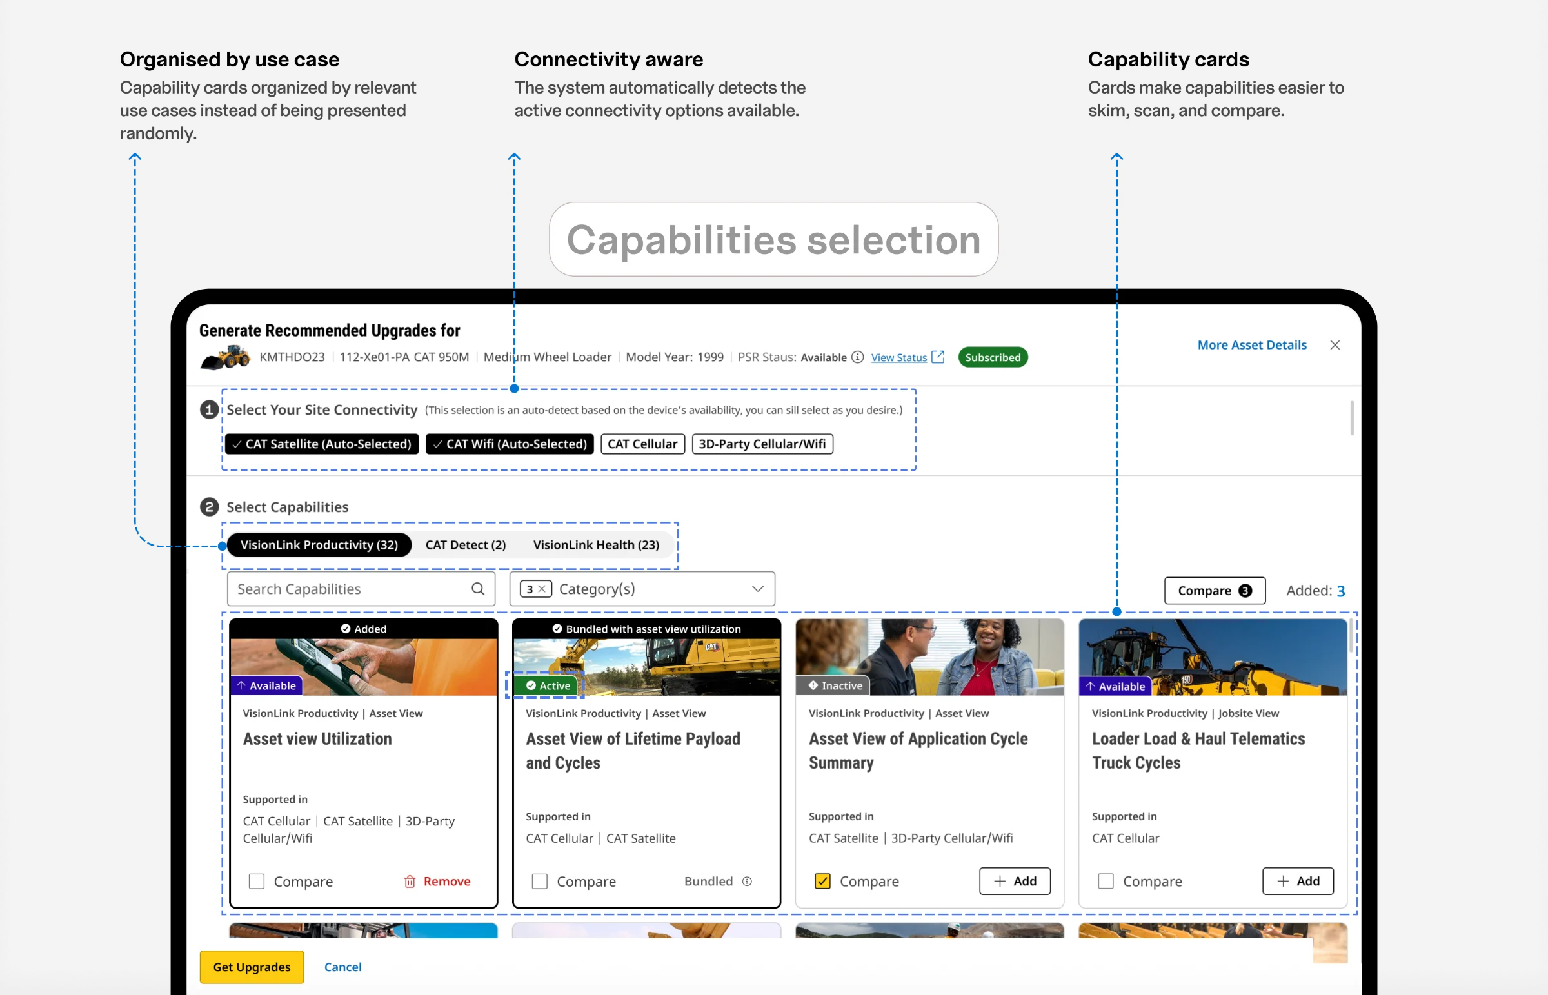Click the Compare 3 button

[1215, 591]
